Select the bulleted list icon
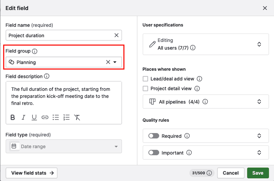Viewport: 274px width, 181px height. (56, 117)
